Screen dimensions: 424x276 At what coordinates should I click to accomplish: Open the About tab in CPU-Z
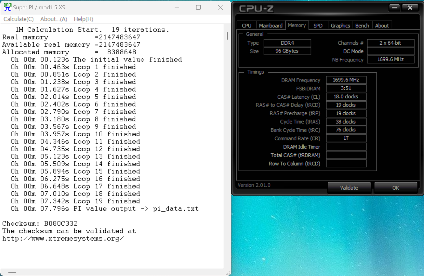pos(382,25)
